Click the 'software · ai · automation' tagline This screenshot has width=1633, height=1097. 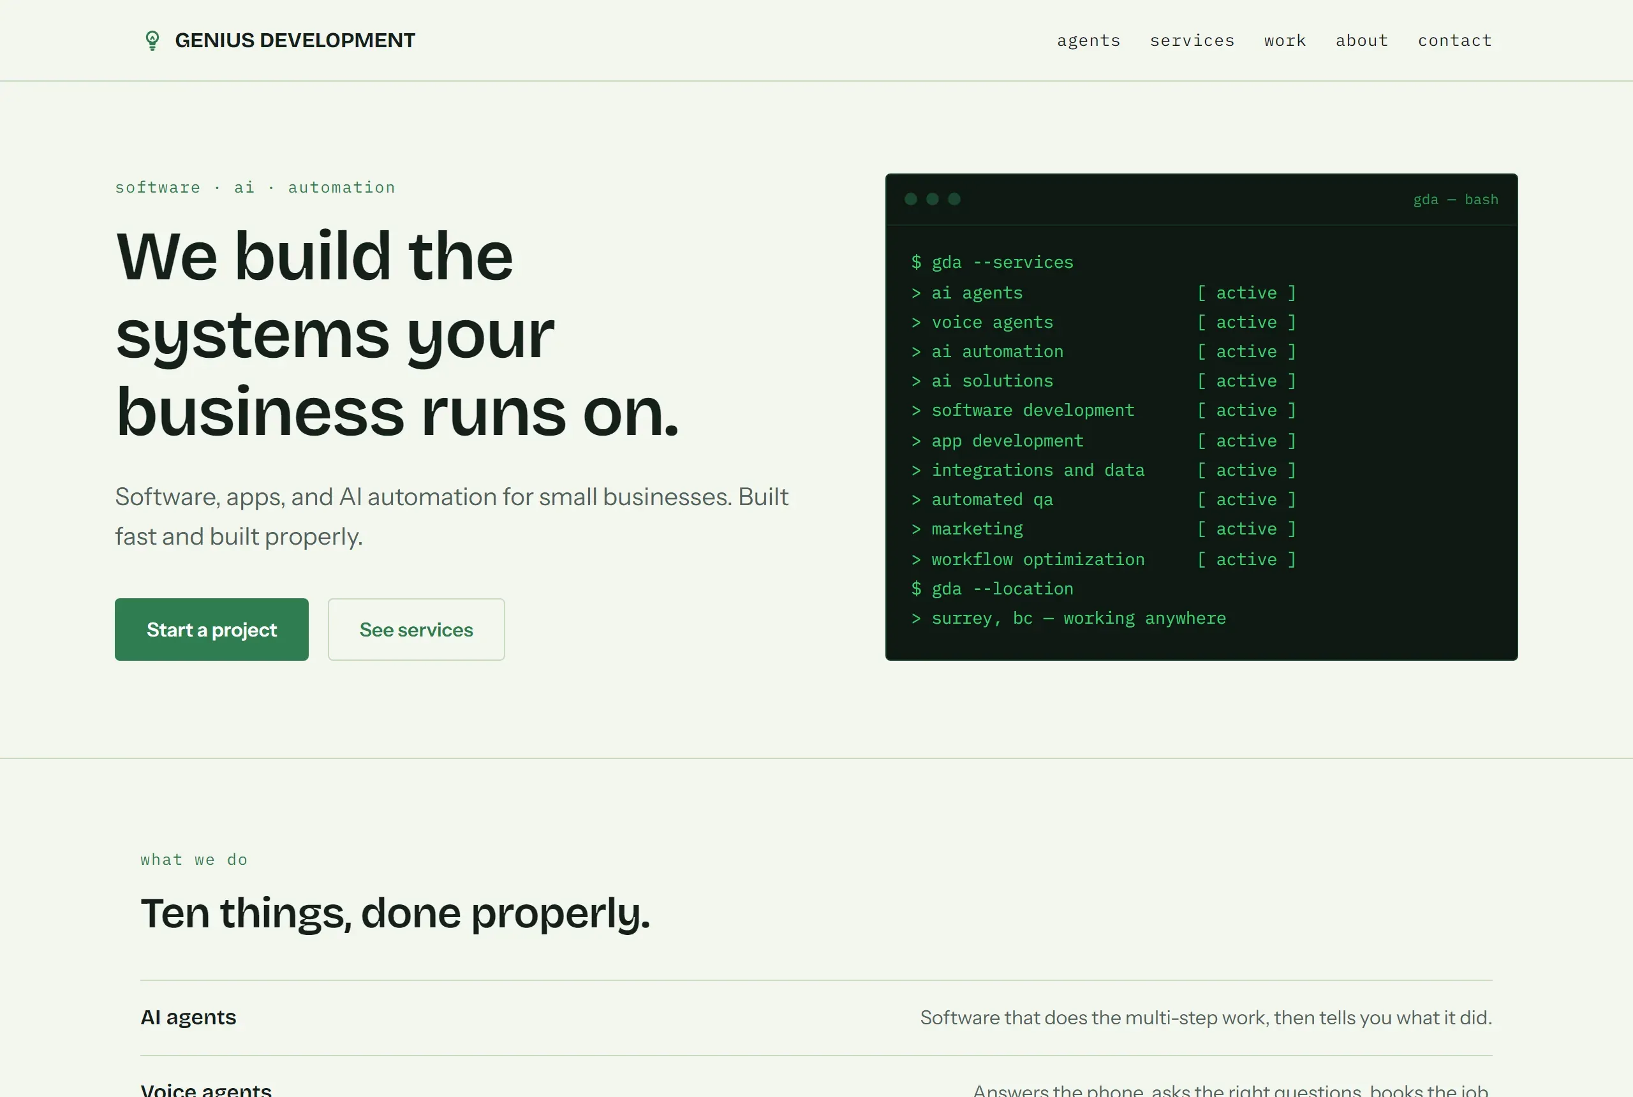255,188
